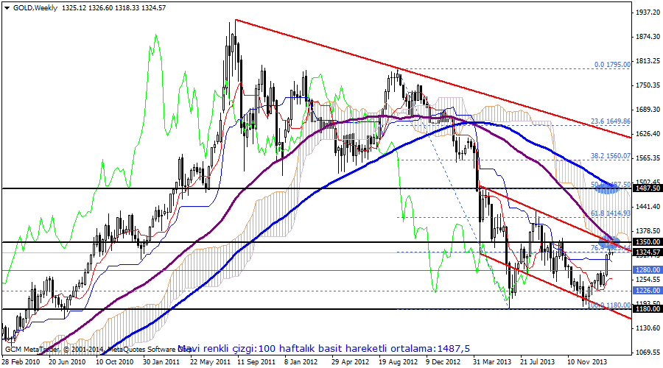Select Fibonacci label 100.0 1180.00
Image resolution: width=663 pixels, height=368 pixels.
[609, 305]
